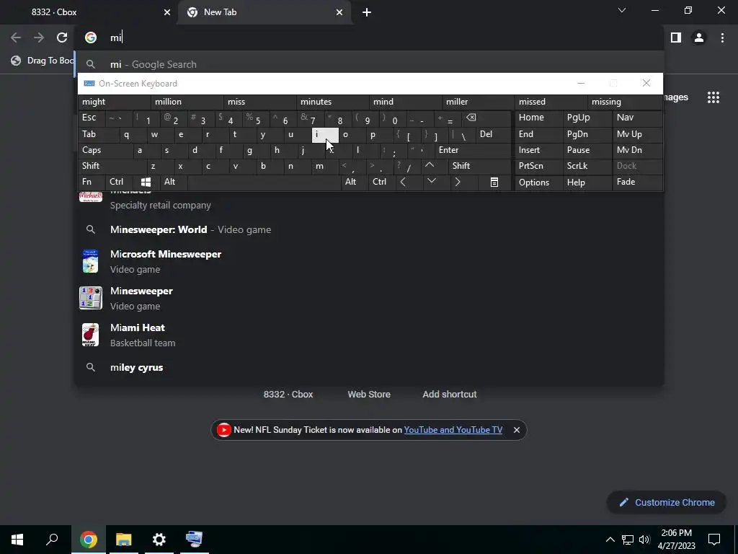The height and width of the screenshot is (554, 738).
Task: Close the 8332 · Cbox tab
Action: pyautogui.click(x=167, y=12)
